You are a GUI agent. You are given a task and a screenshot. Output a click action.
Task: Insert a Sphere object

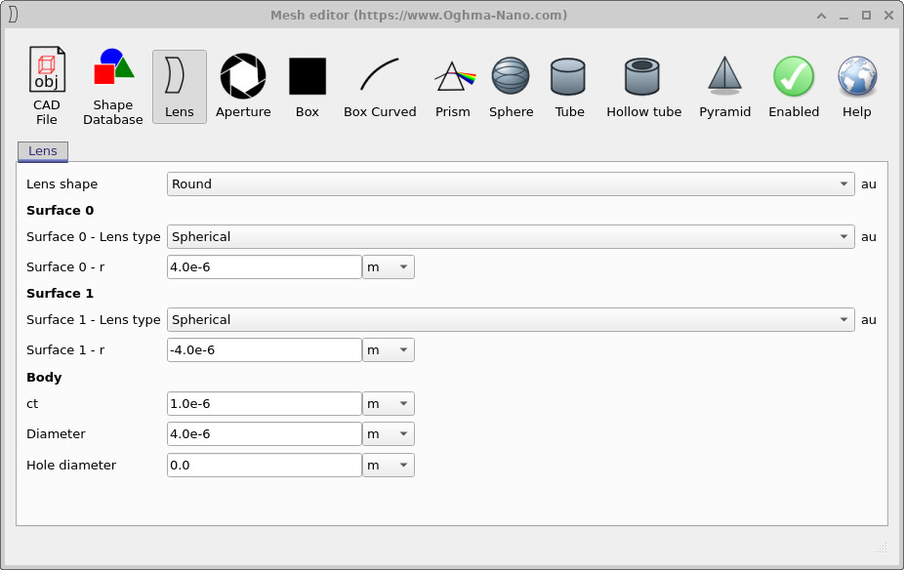point(511,86)
